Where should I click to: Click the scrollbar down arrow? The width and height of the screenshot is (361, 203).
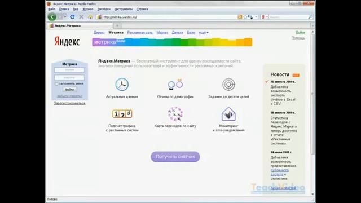pos(312,194)
